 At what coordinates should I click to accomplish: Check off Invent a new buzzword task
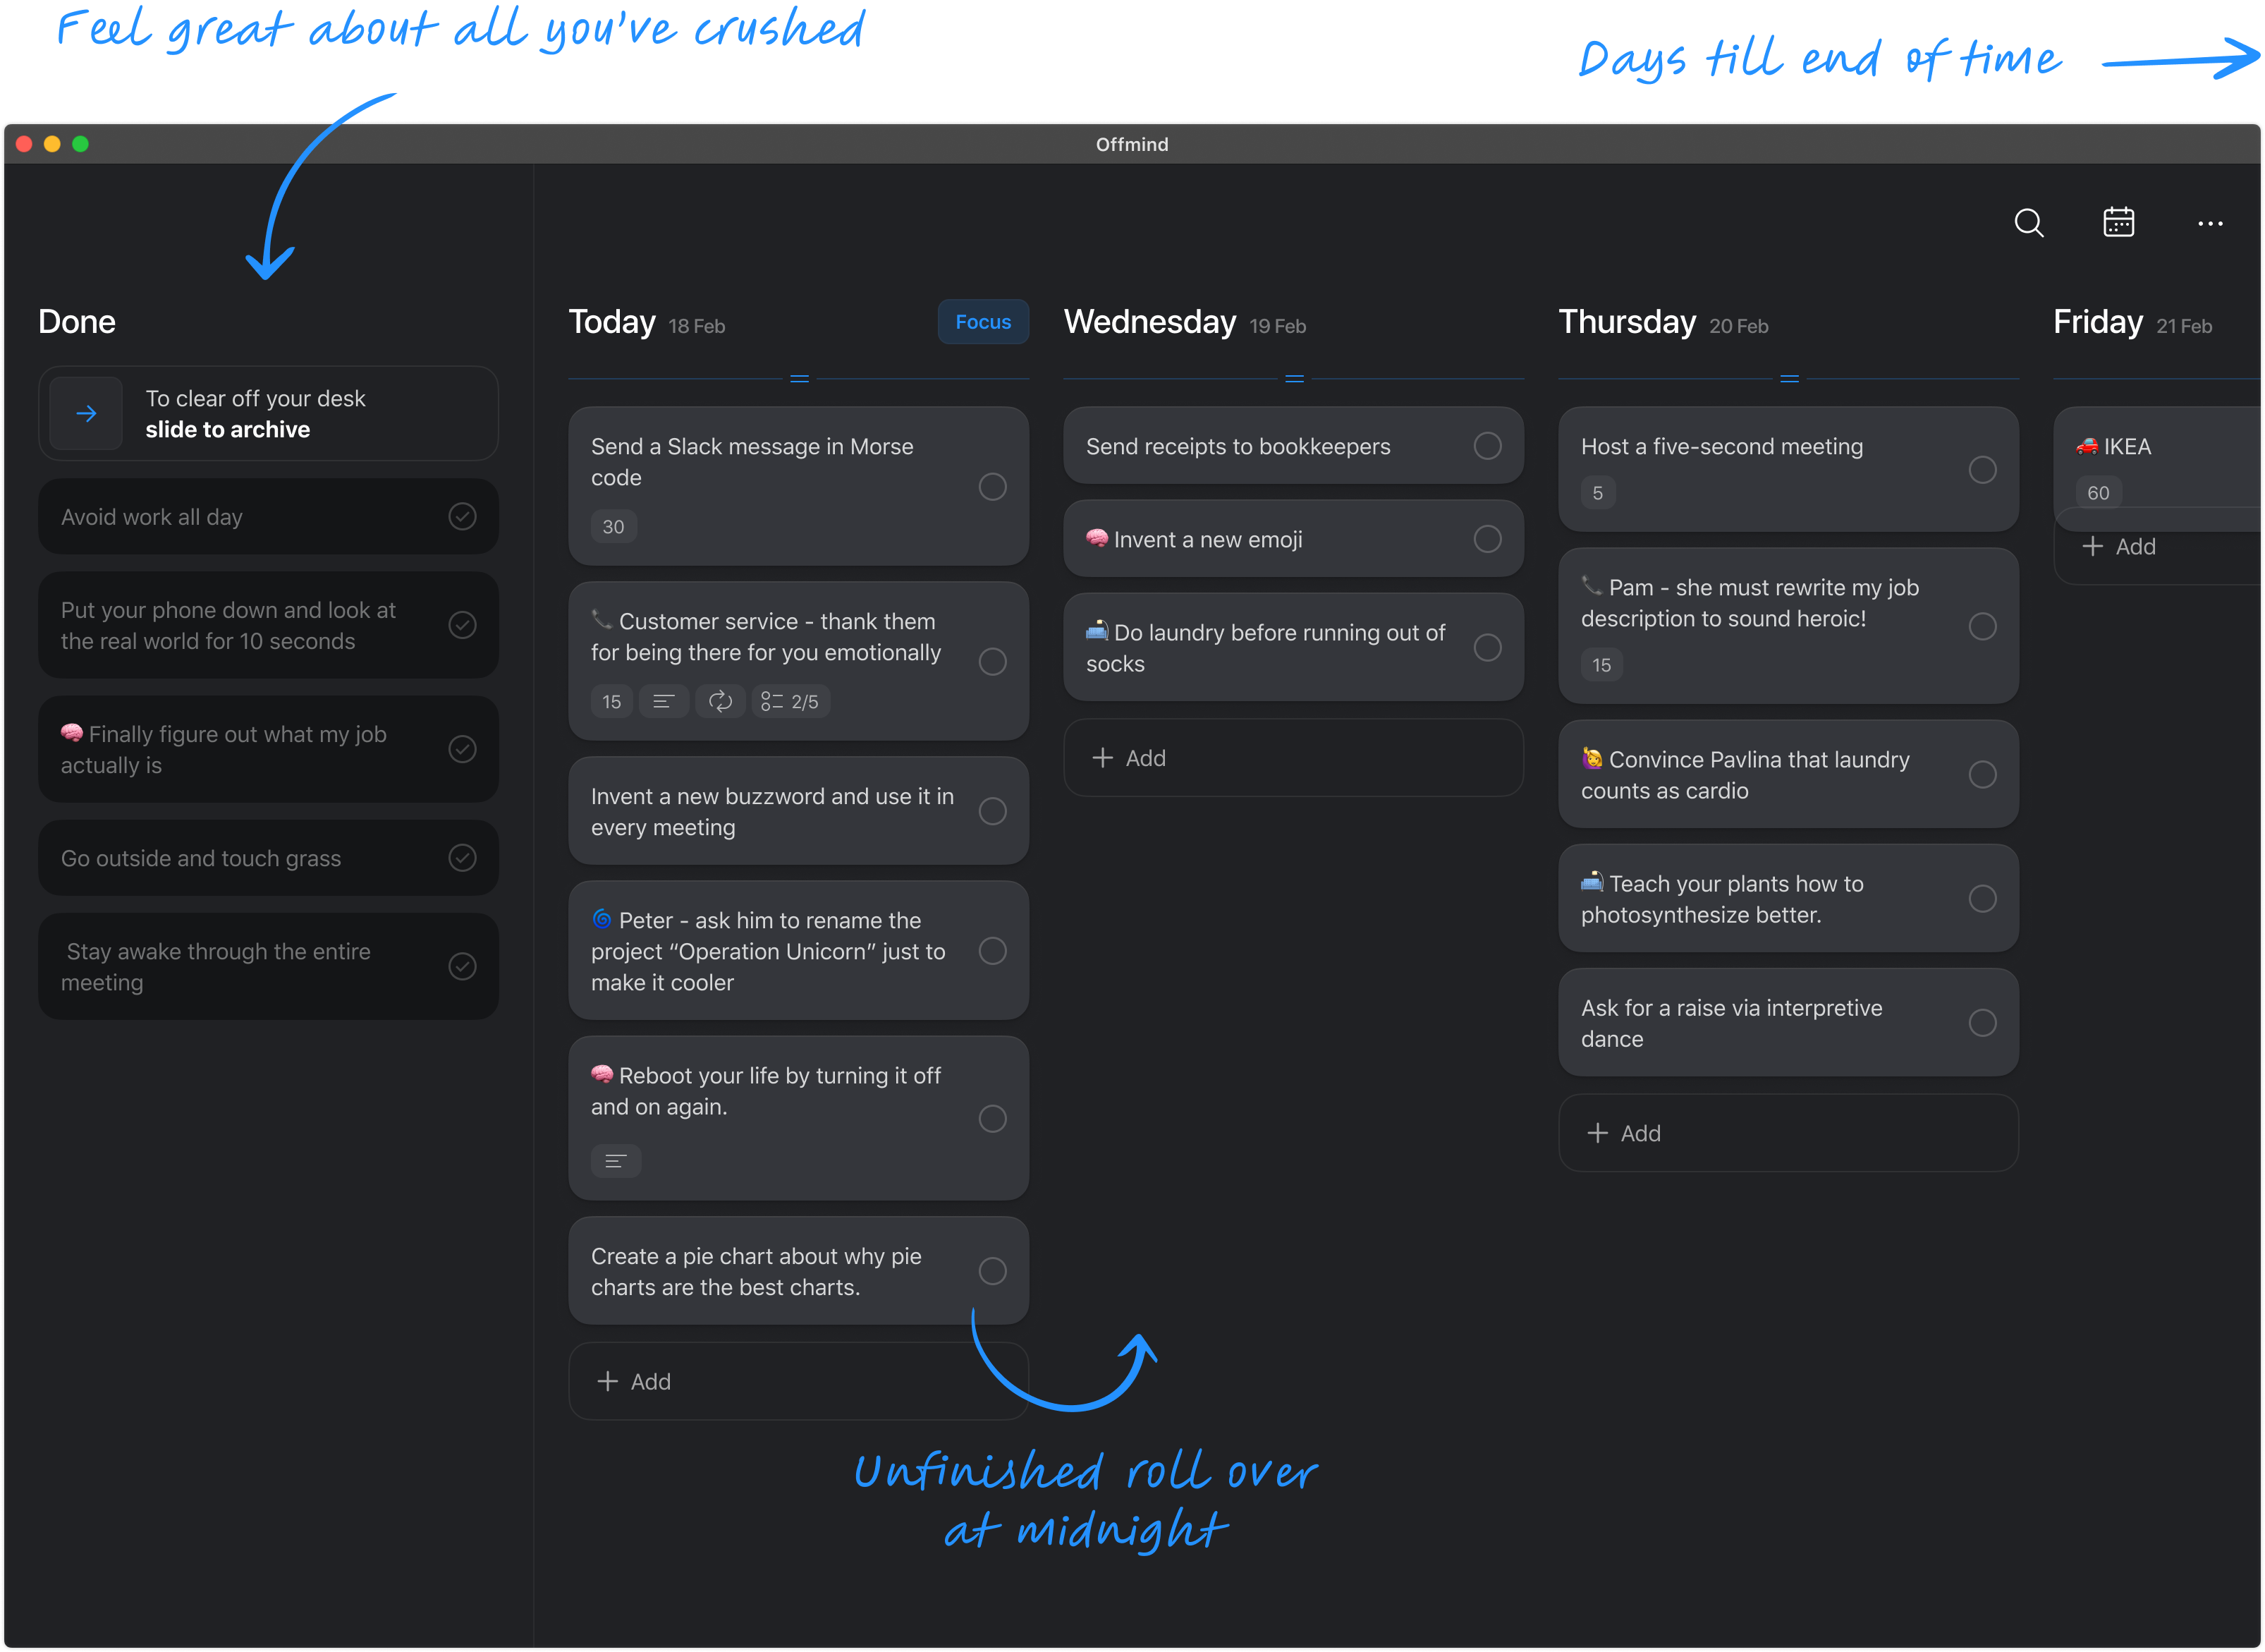coord(991,810)
